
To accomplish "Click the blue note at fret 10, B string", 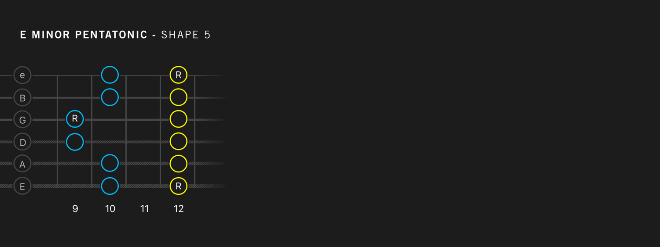I will click(x=110, y=97).
